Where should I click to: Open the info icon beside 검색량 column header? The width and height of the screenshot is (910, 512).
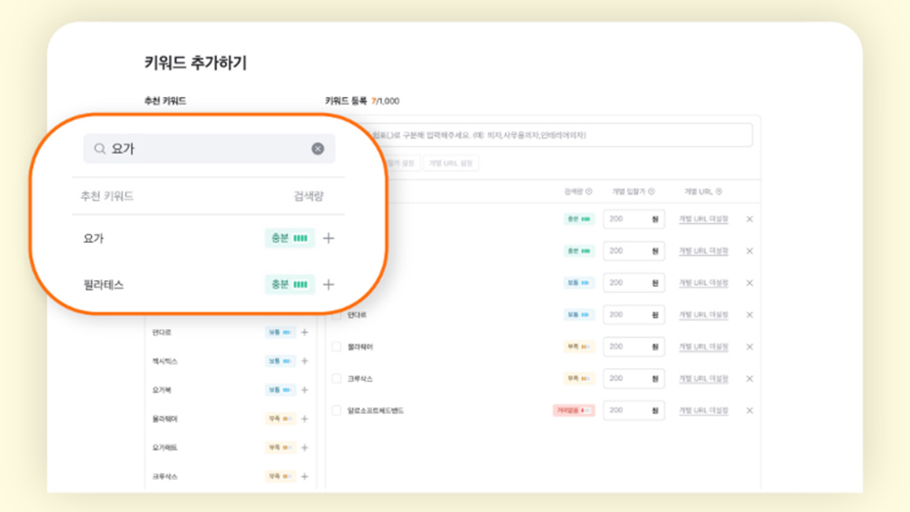tap(589, 192)
